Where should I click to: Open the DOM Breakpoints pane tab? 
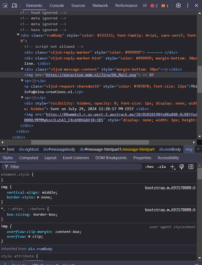[111, 158]
